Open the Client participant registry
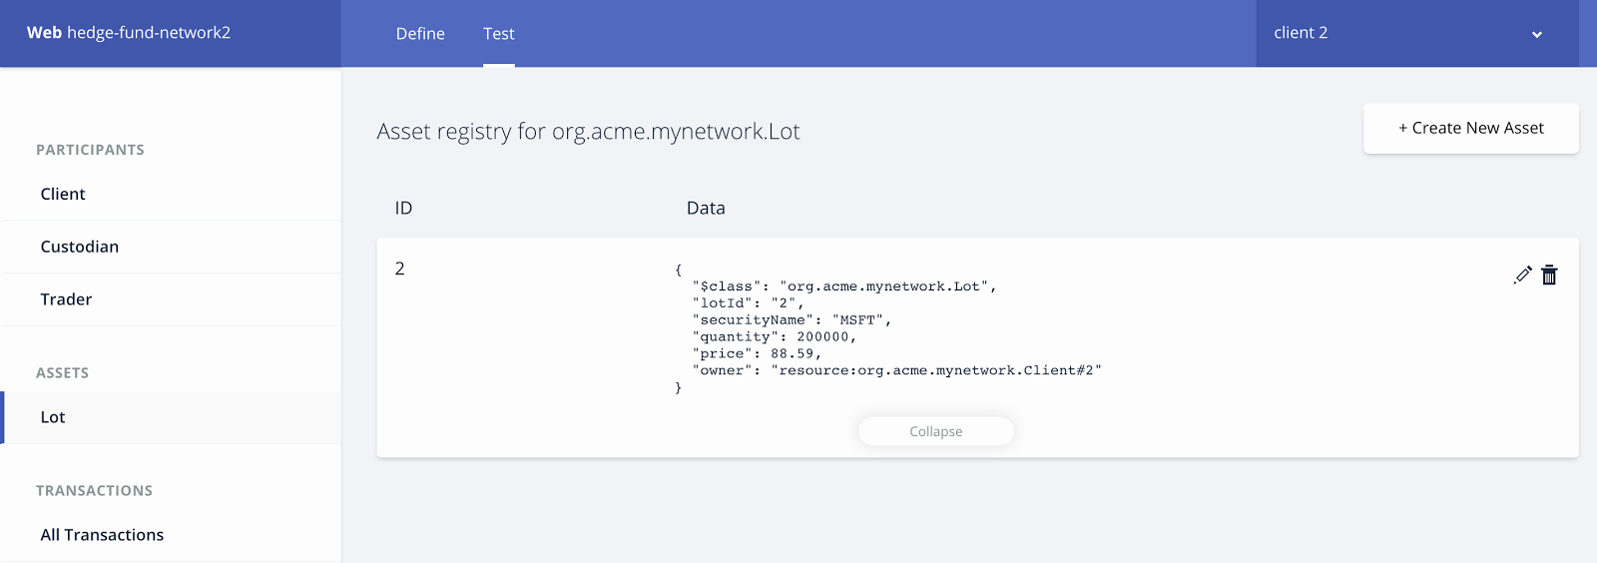The height and width of the screenshot is (563, 1597). tap(63, 194)
